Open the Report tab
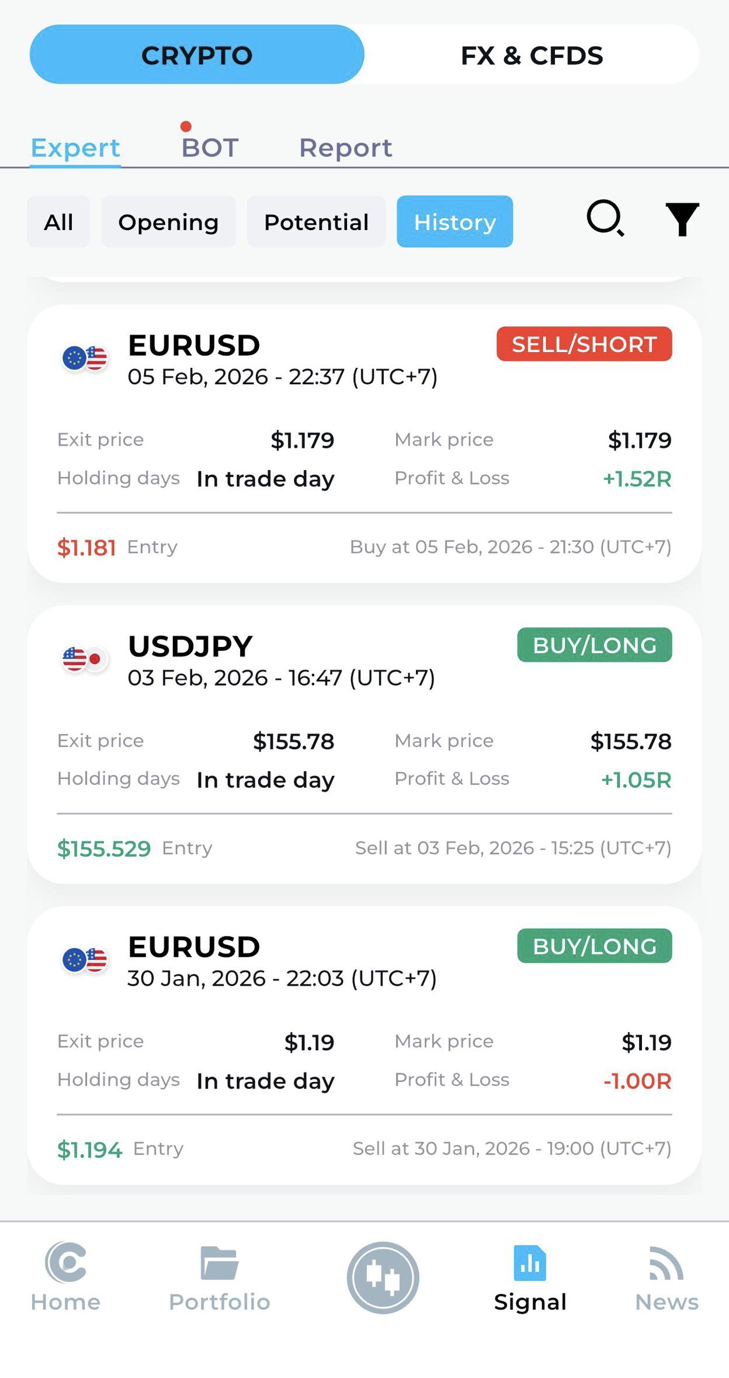Screen dimensions: 729x1378 (345, 147)
